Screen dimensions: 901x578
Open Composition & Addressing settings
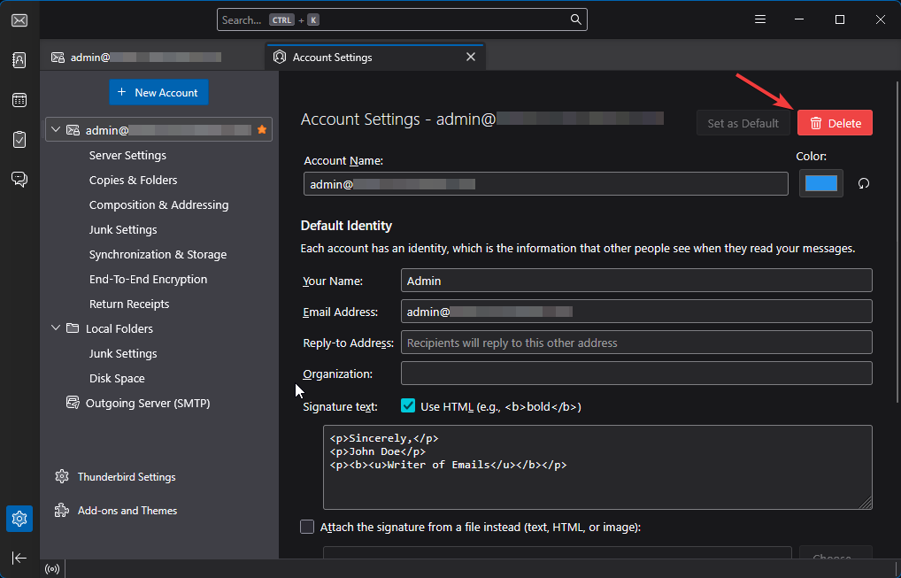pyautogui.click(x=158, y=204)
